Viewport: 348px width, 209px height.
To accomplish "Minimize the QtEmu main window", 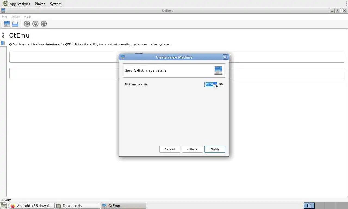I will coord(332,11).
